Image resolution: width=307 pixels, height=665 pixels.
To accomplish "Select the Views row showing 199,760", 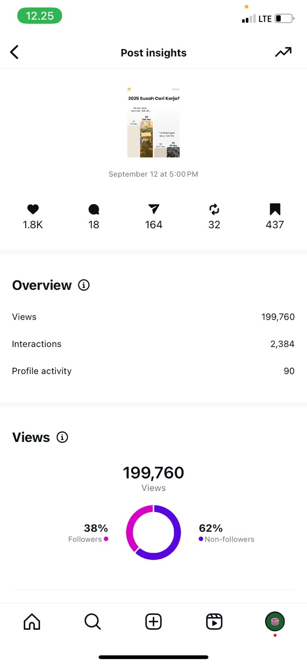I will click(153, 317).
